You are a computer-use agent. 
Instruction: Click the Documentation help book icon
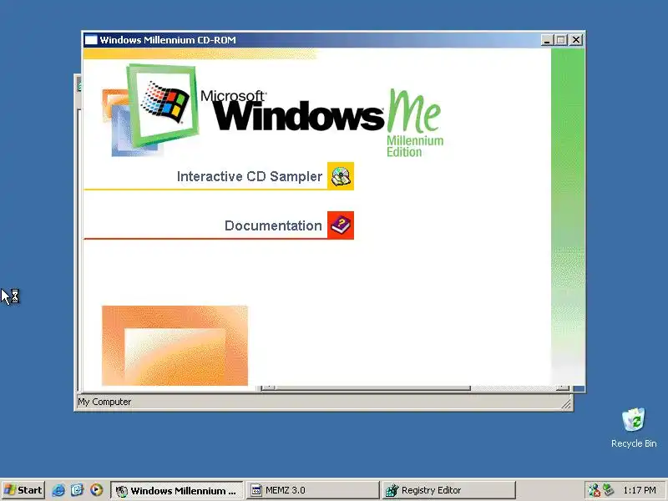point(341,225)
